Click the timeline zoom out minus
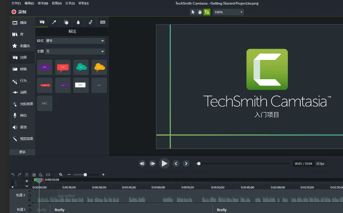343x213 pixels. coord(69,175)
